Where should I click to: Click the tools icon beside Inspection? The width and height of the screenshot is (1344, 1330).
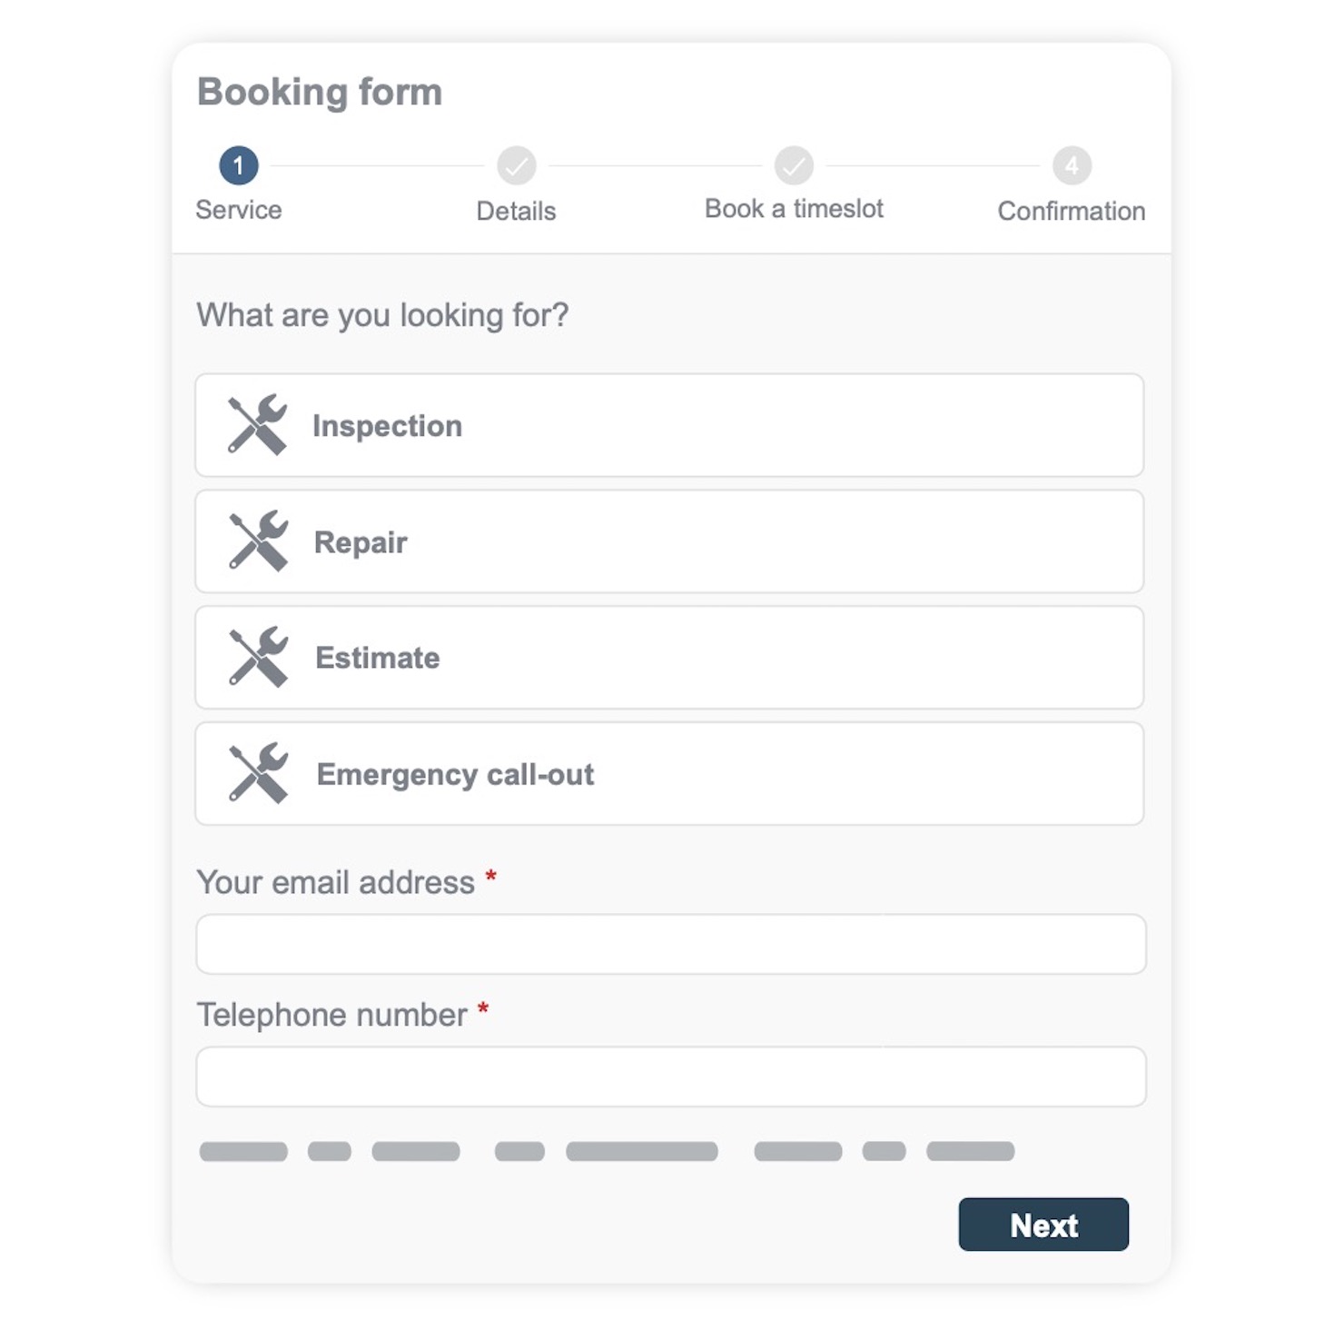coord(257,424)
